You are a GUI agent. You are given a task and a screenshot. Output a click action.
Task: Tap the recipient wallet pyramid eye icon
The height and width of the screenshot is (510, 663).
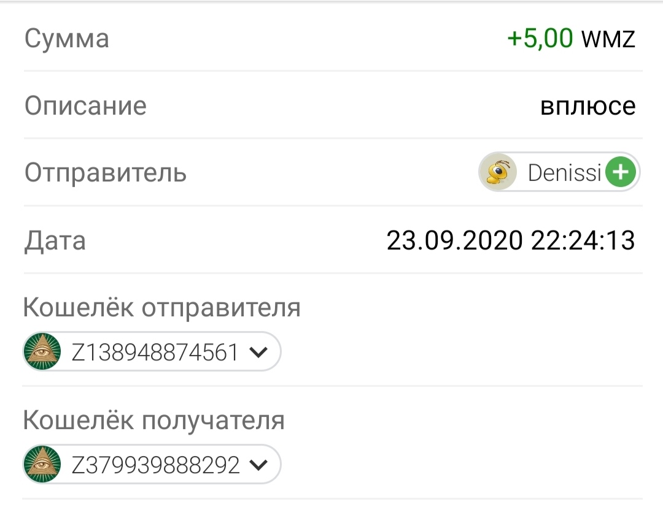coord(42,464)
